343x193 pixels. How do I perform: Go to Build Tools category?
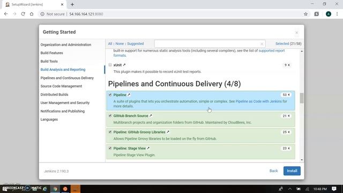click(49, 61)
